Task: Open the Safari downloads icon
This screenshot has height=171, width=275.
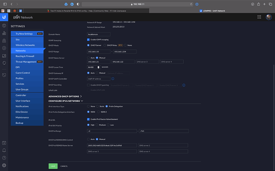Action: (253, 4)
